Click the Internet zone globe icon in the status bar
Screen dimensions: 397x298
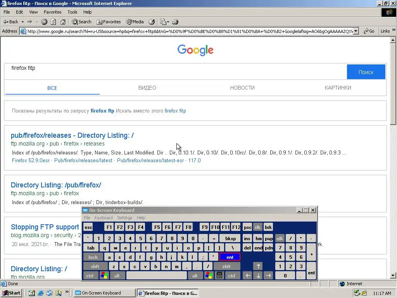[x=342, y=284]
